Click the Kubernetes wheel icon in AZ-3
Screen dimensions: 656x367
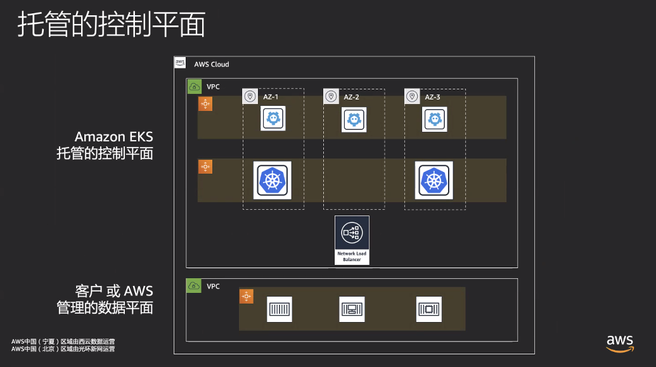434,181
